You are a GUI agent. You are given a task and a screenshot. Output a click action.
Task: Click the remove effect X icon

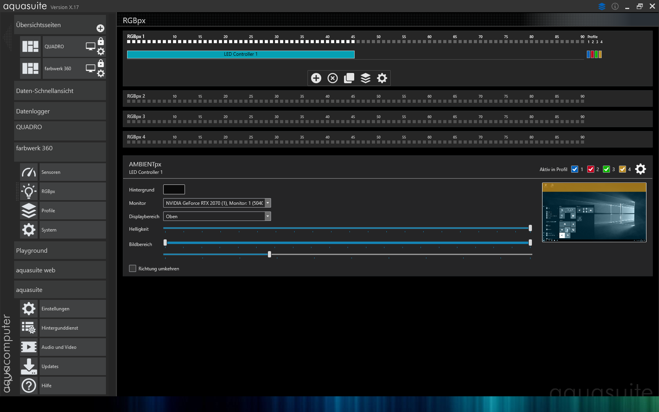[x=333, y=78]
